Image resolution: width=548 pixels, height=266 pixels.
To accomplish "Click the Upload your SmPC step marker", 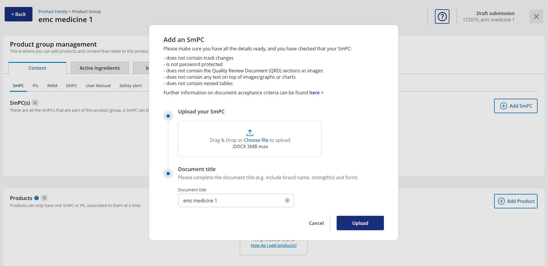I will (168, 116).
